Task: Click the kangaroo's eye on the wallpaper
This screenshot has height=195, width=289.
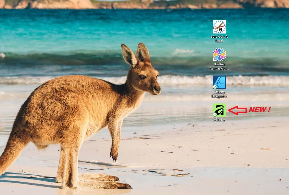Action: tap(142, 77)
